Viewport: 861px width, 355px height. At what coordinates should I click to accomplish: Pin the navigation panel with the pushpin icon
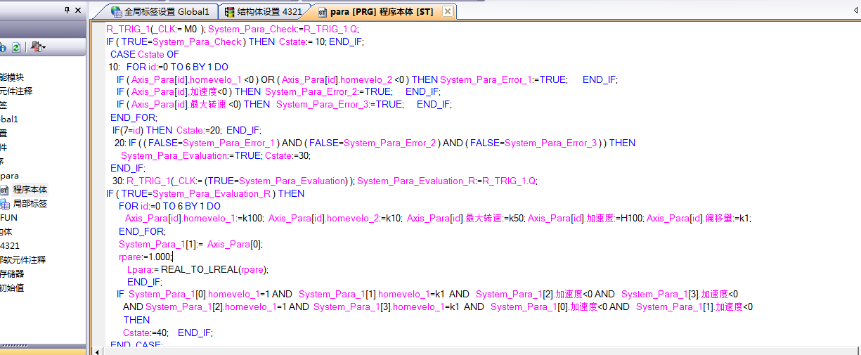pyautogui.click(x=67, y=11)
